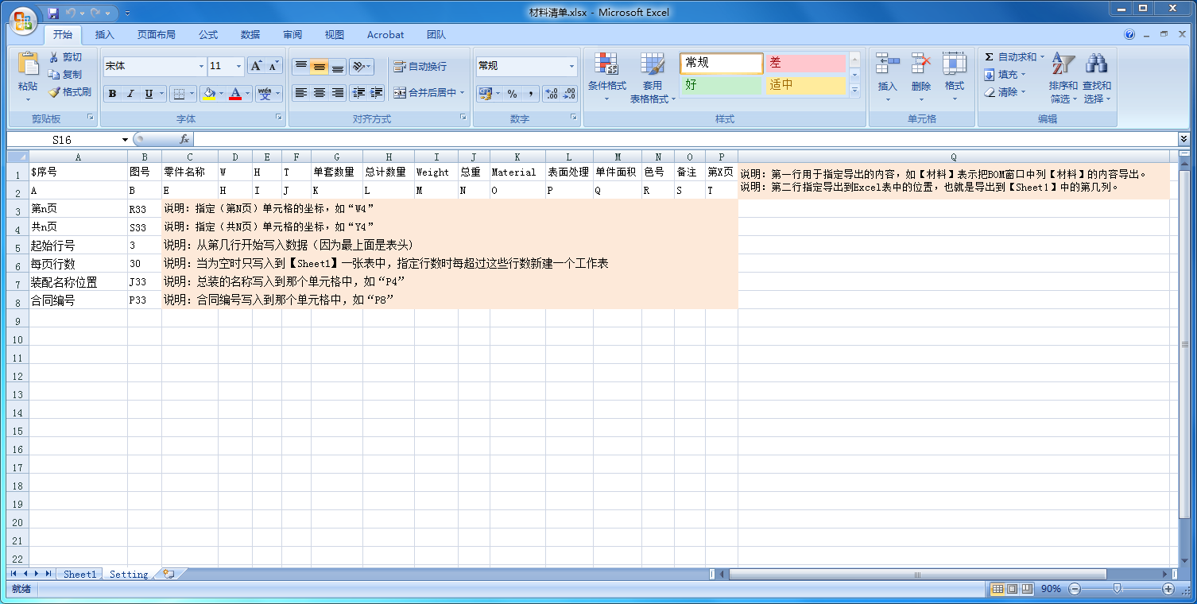Switch to the 公式 ribbon tab

208,35
